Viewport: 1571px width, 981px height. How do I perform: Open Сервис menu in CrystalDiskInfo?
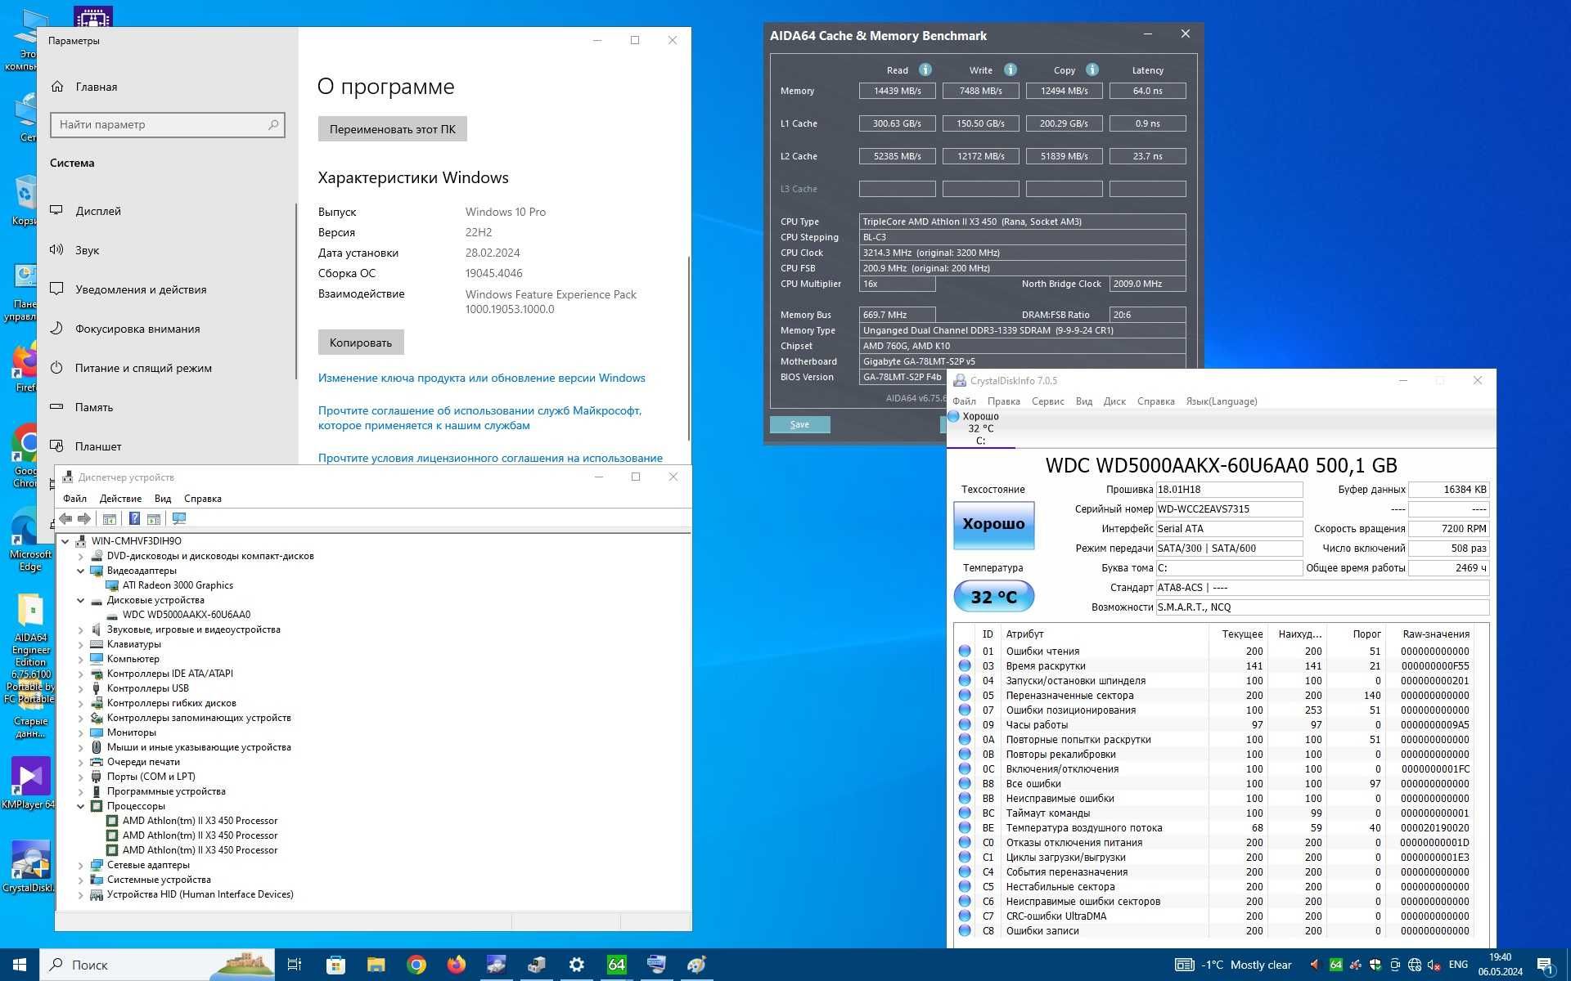[x=1047, y=401]
